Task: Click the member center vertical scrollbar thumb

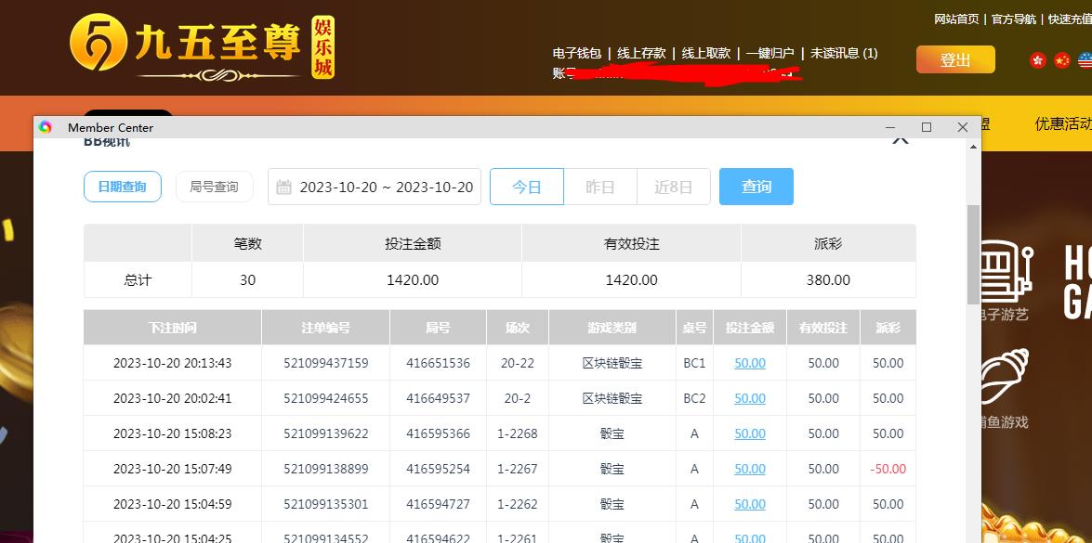Action: point(974,254)
